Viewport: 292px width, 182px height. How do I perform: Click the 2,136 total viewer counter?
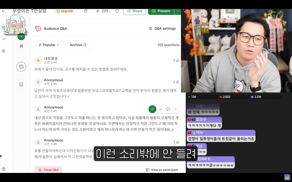pos(256,97)
